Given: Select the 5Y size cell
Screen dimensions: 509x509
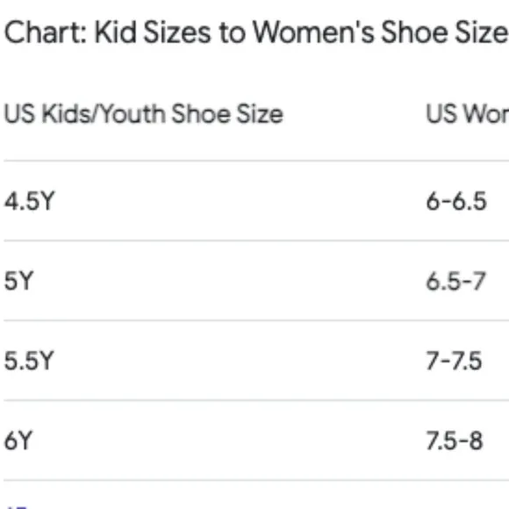Looking at the screenshot, I should point(18,281).
